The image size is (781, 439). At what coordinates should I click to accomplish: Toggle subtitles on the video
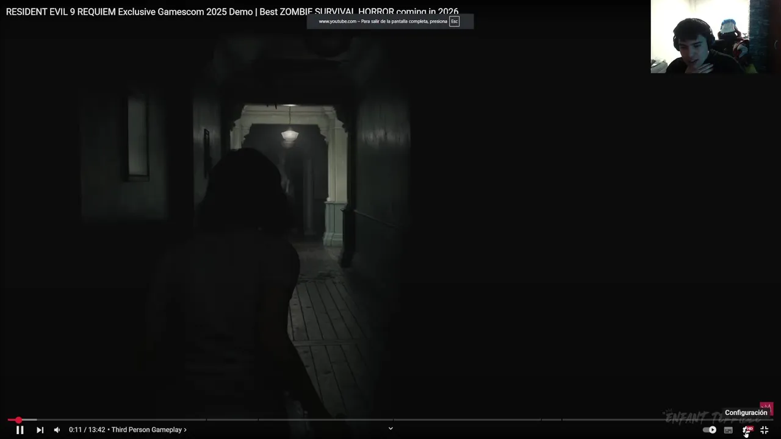tap(729, 430)
